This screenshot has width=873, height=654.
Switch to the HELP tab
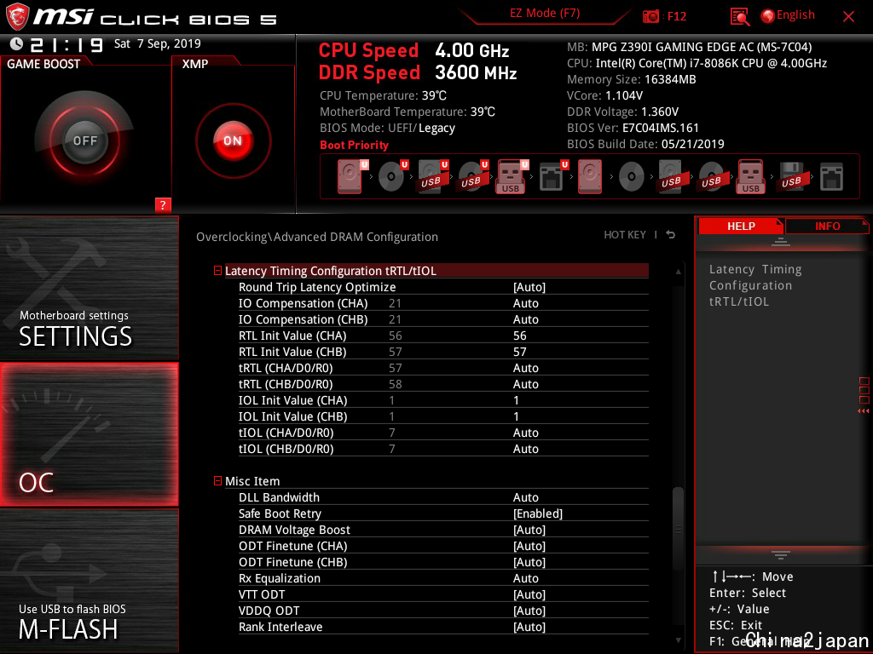(x=741, y=226)
